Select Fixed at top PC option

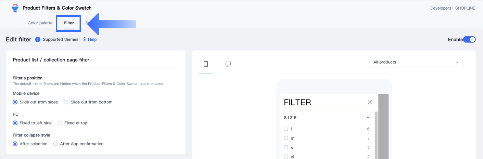(x=60, y=123)
